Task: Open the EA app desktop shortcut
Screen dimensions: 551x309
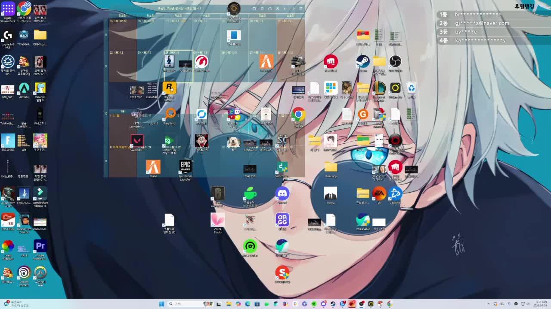Action: (379, 196)
